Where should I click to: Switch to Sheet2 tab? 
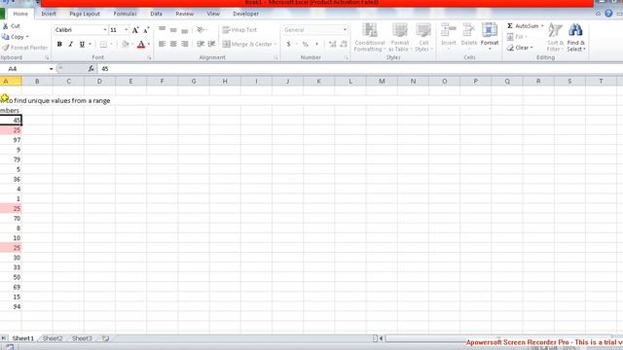tap(53, 338)
